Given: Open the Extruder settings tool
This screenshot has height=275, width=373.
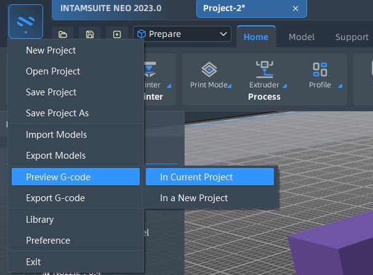Looking at the screenshot, I should tap(264, 75).
